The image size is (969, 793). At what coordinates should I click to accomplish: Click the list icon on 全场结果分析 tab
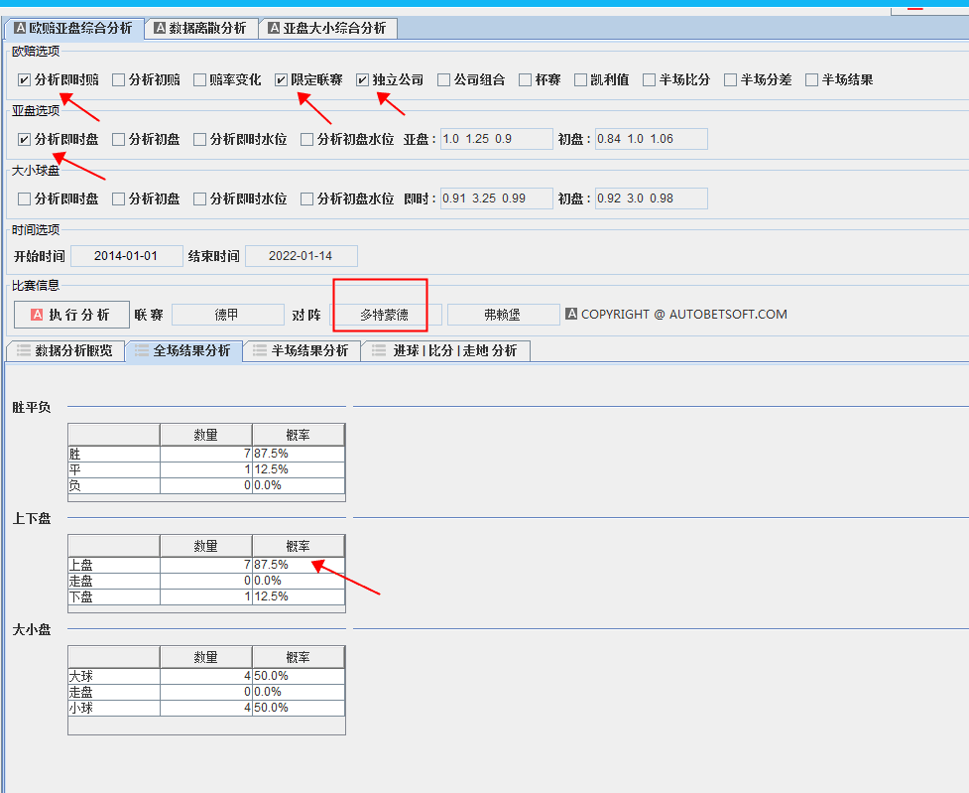tap(142, 350)
